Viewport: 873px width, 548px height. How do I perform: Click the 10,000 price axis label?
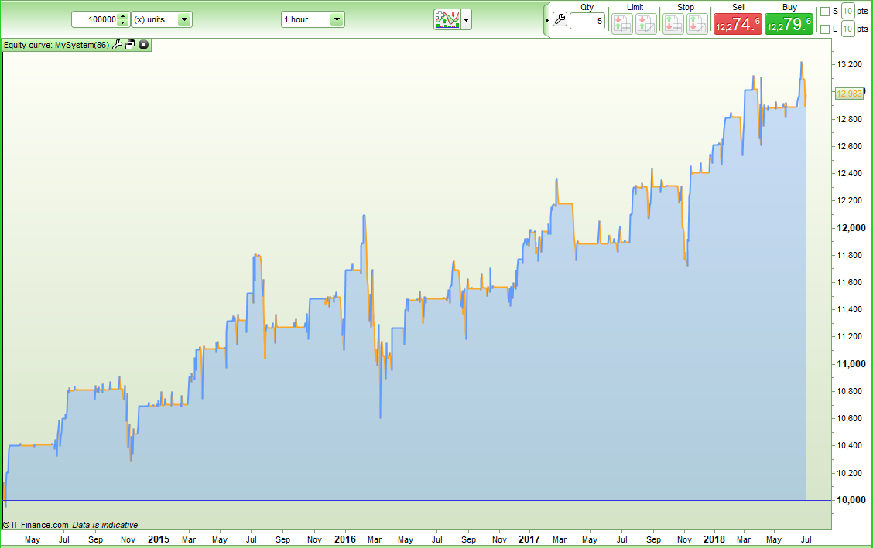(x=851, y=500)
